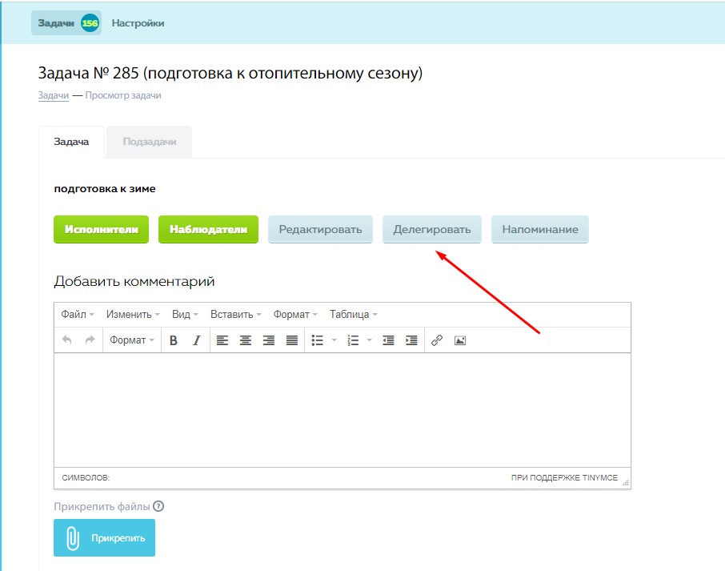Open the Таблица menu in the editor
Screen dimensions: 725x571
coord(353,314)
